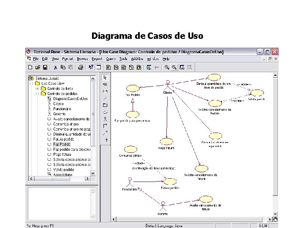Image resolution: width=304 pixels, height=228 pixels.
Task: Click the Browse Class Diagram icon
Action: 109,67
